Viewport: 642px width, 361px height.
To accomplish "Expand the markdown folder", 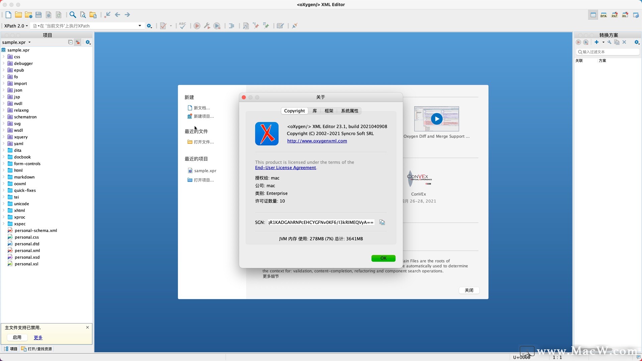I will pos(3,177).
